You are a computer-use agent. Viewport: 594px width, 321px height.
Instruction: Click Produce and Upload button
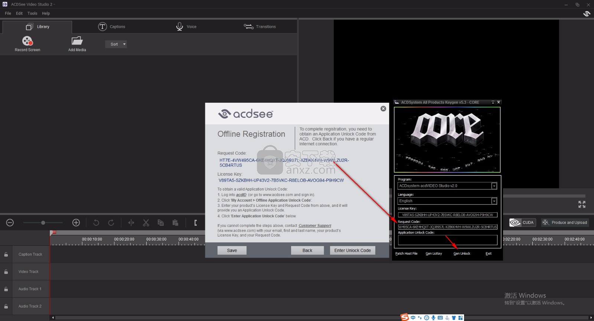565,222
